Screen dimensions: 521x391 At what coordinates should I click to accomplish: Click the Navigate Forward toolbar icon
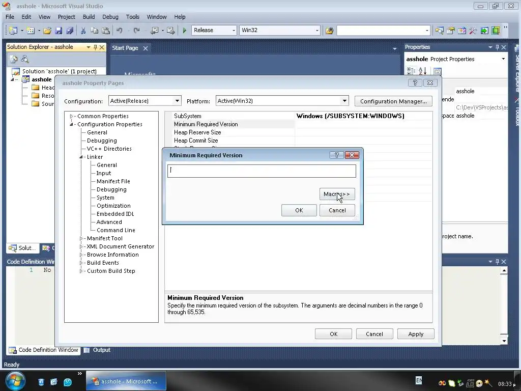point(171,30)
